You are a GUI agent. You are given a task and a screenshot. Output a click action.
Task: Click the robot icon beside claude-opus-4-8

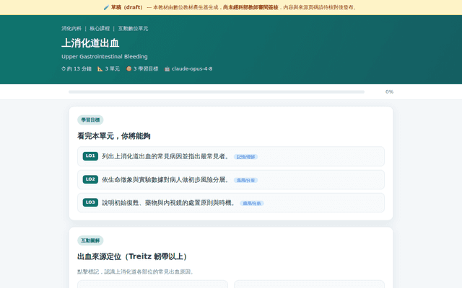click(167, 69)
